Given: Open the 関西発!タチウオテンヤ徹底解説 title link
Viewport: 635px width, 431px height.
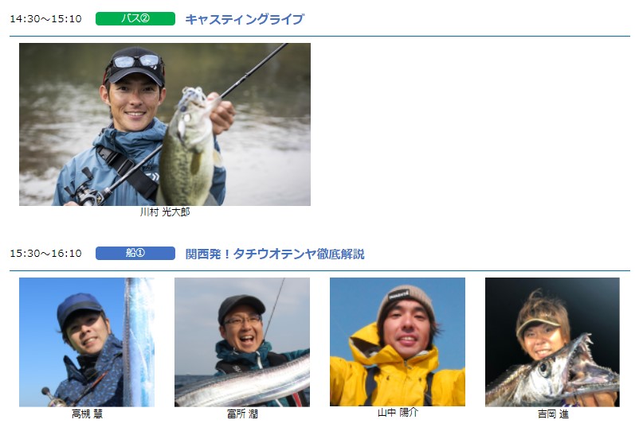Looking at the screenshot, I should (275, 254).
